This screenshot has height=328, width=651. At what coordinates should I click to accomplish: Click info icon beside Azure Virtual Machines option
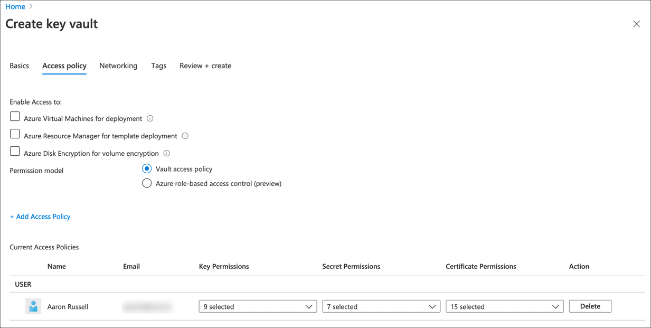click(x=150, y=119)
